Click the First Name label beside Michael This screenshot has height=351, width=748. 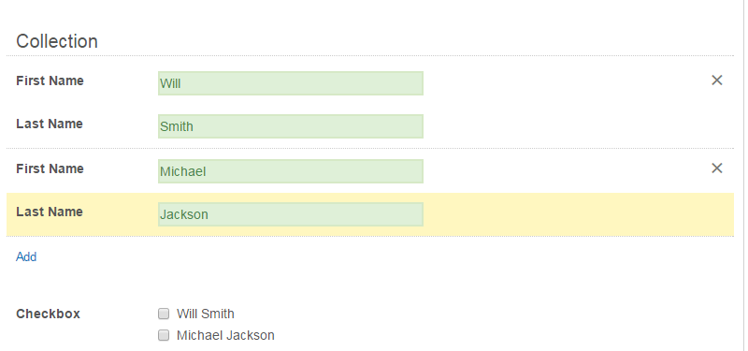coord(50,168)
